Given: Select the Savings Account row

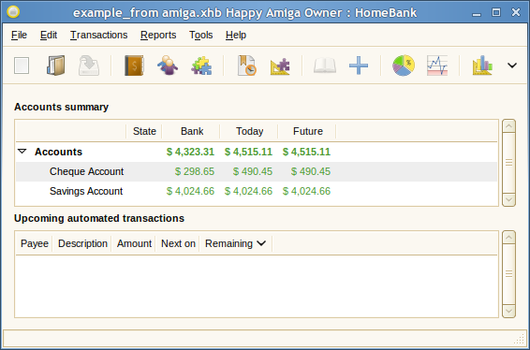Looking at the screenshot, I should tap(257, 191).
